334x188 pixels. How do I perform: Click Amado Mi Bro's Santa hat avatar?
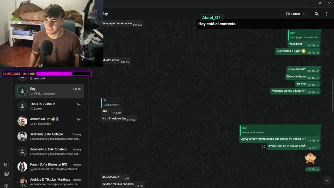[x=22, y=121]
